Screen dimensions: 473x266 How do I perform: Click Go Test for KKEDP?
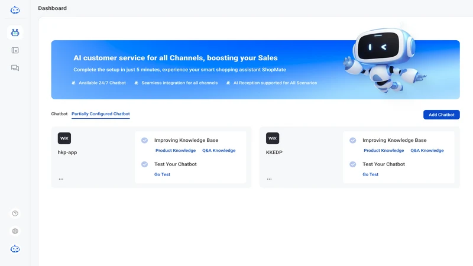(371, 174)
